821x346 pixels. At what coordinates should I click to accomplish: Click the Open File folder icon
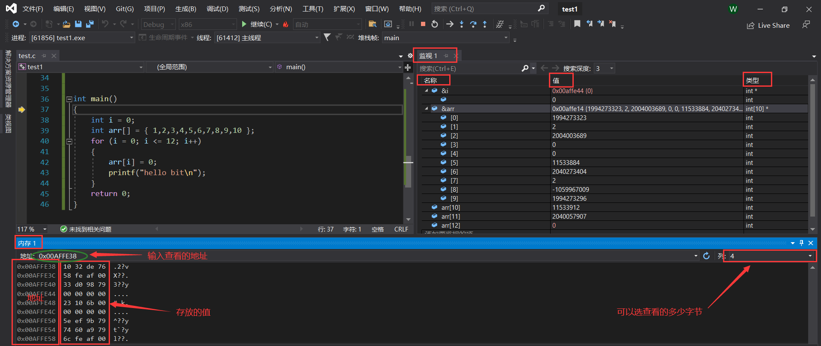66,24
